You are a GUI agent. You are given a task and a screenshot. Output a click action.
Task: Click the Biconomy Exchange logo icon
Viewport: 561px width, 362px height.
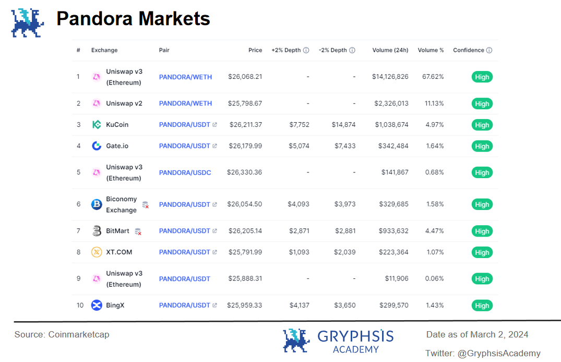coord(97,204)
